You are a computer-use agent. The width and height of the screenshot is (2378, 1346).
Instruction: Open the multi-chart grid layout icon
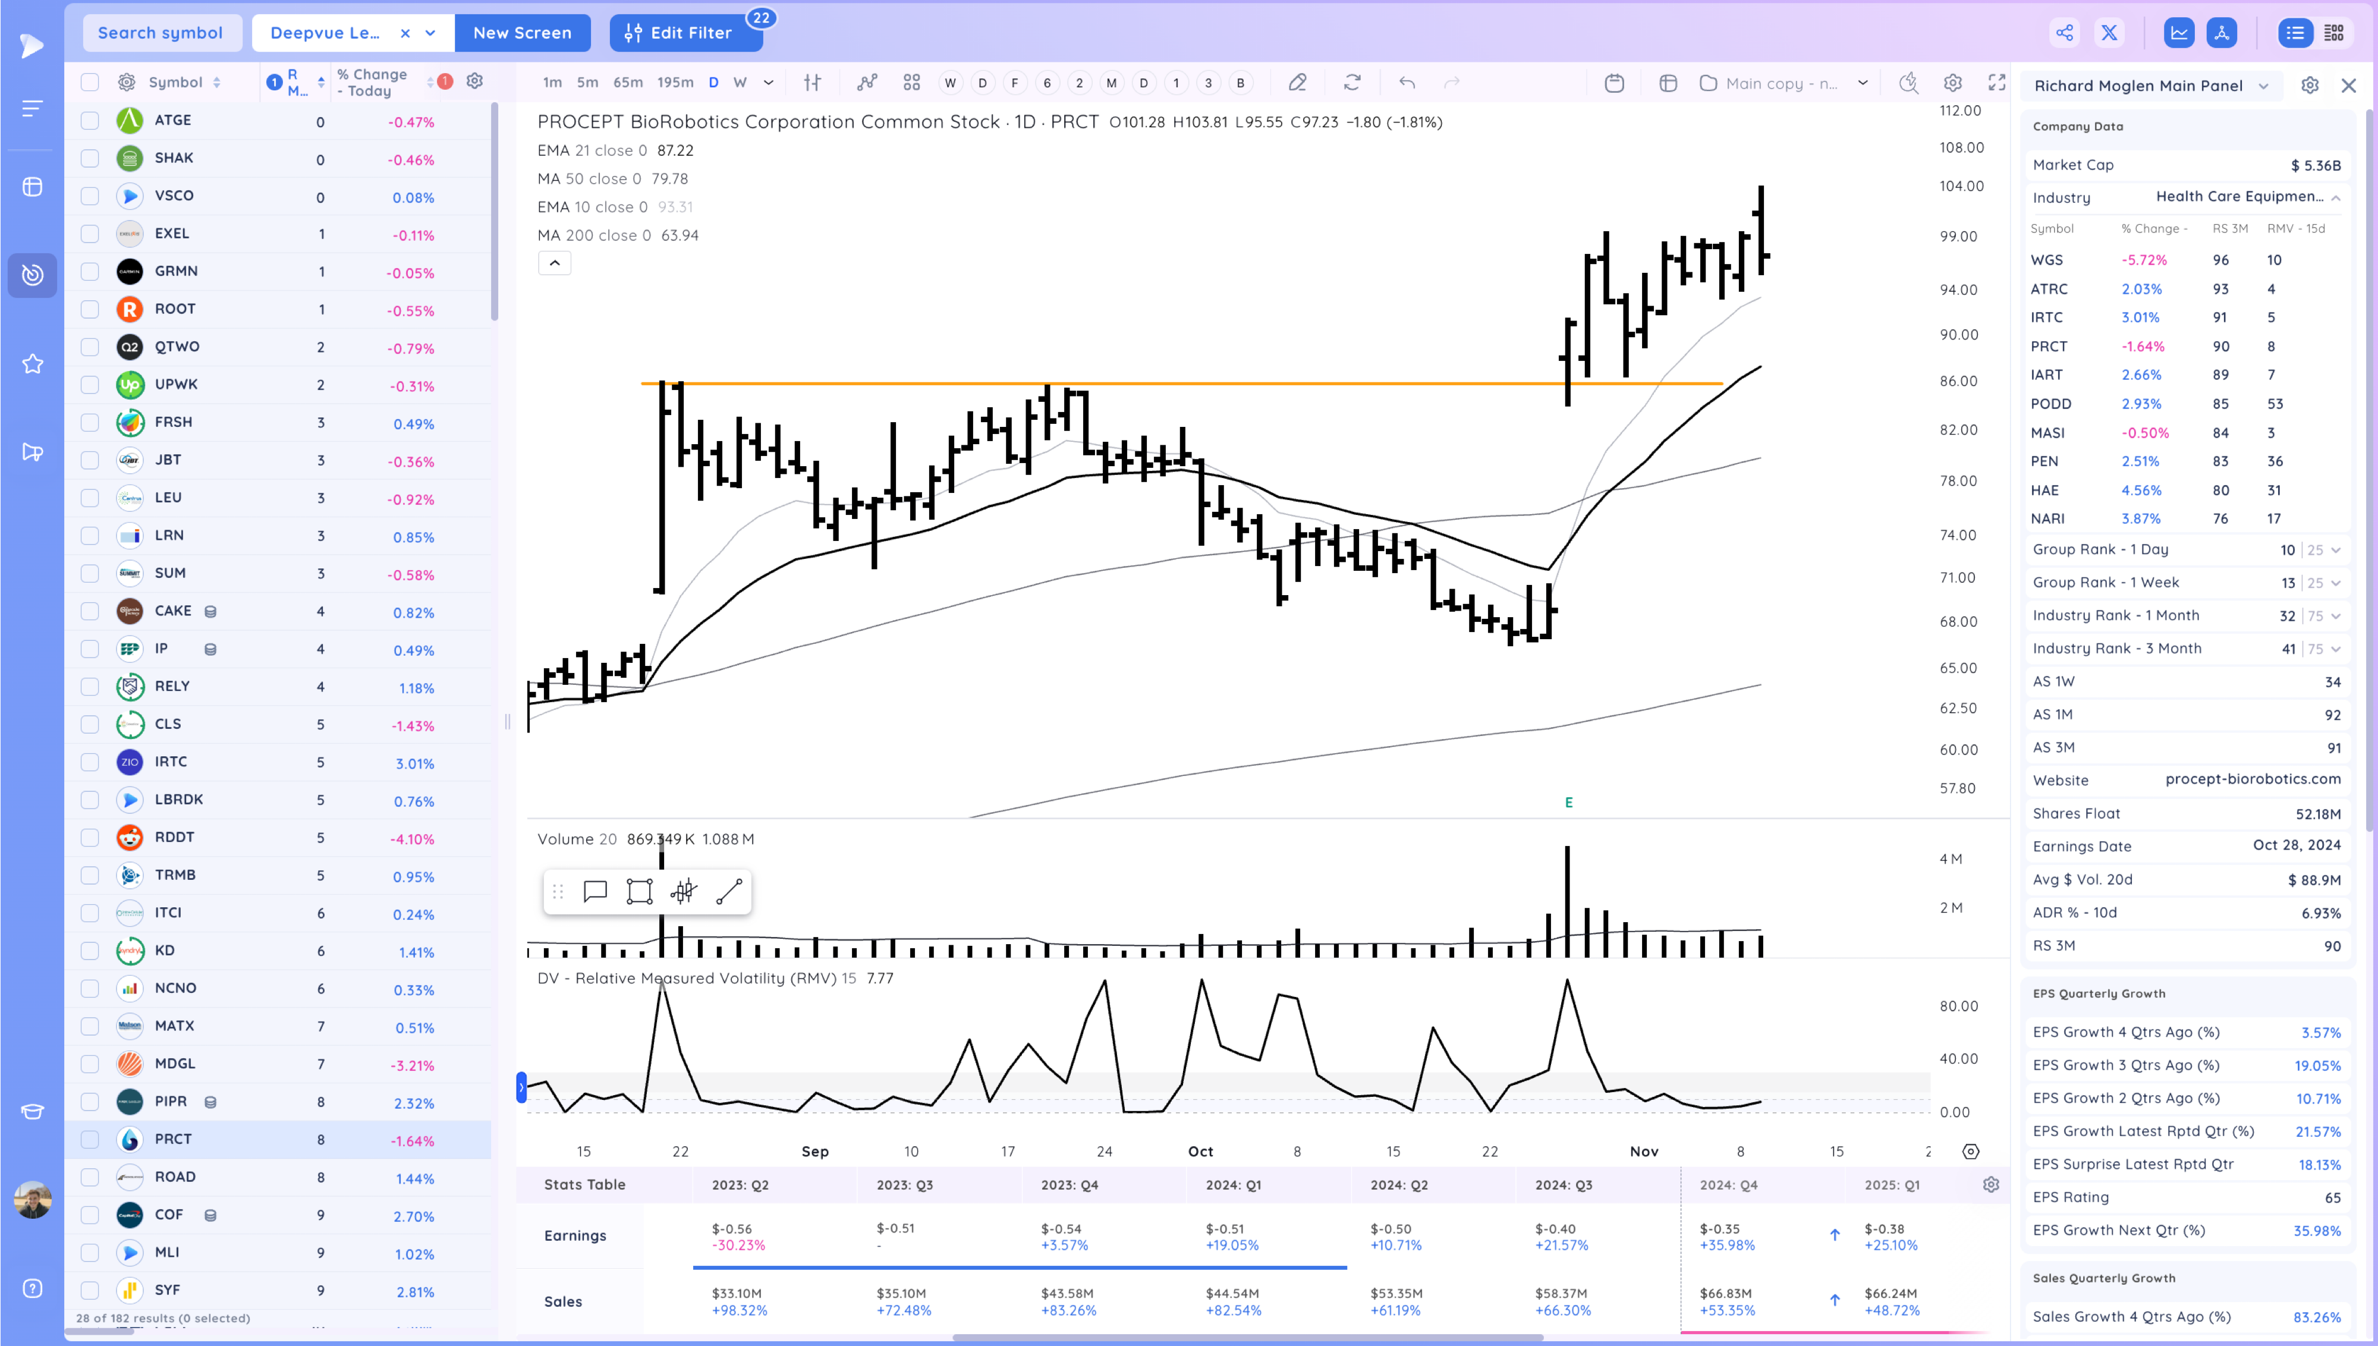911,83
